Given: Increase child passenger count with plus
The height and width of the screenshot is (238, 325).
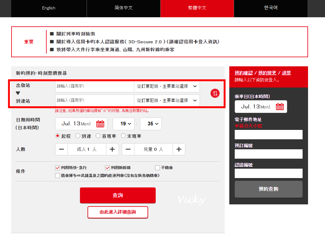Looking at the screenshot, I should click(x=179, y=149).
